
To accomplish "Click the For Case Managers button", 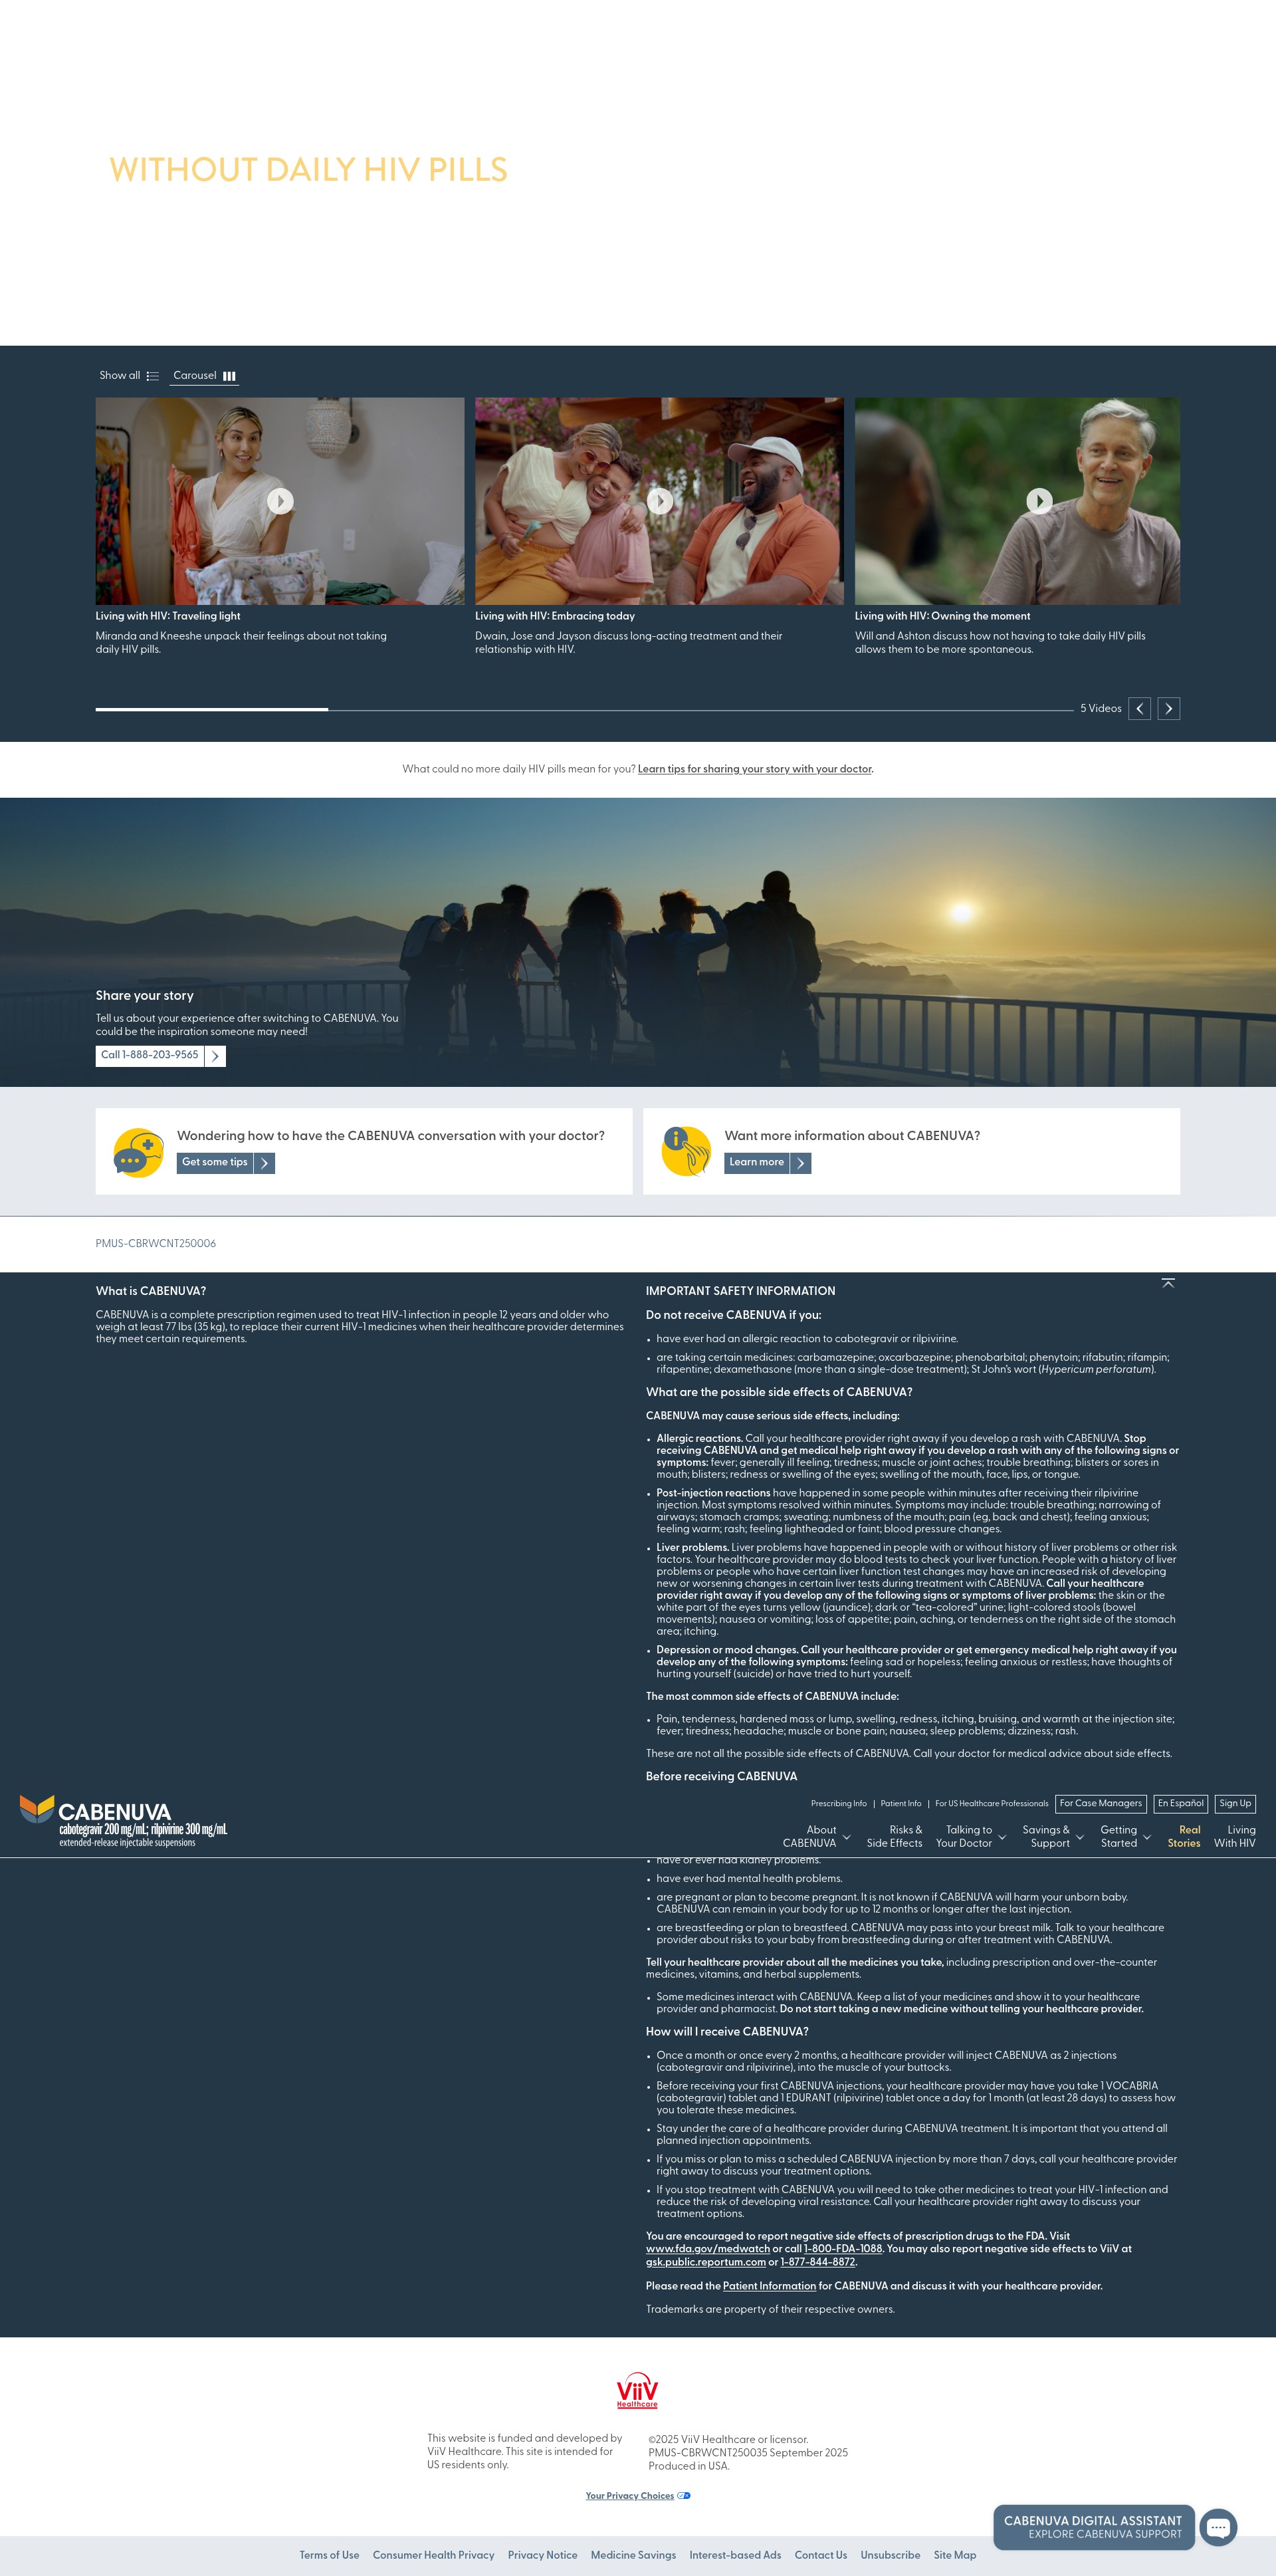I will 1100,1804.
